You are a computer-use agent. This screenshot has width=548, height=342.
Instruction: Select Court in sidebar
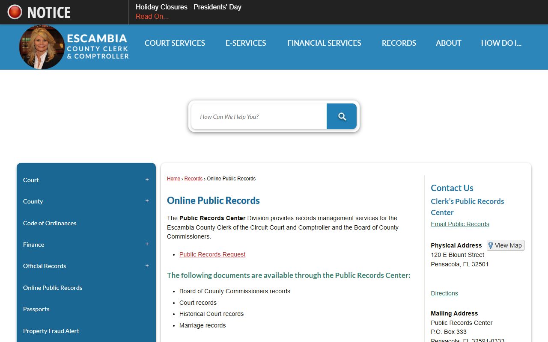(31, 180)
